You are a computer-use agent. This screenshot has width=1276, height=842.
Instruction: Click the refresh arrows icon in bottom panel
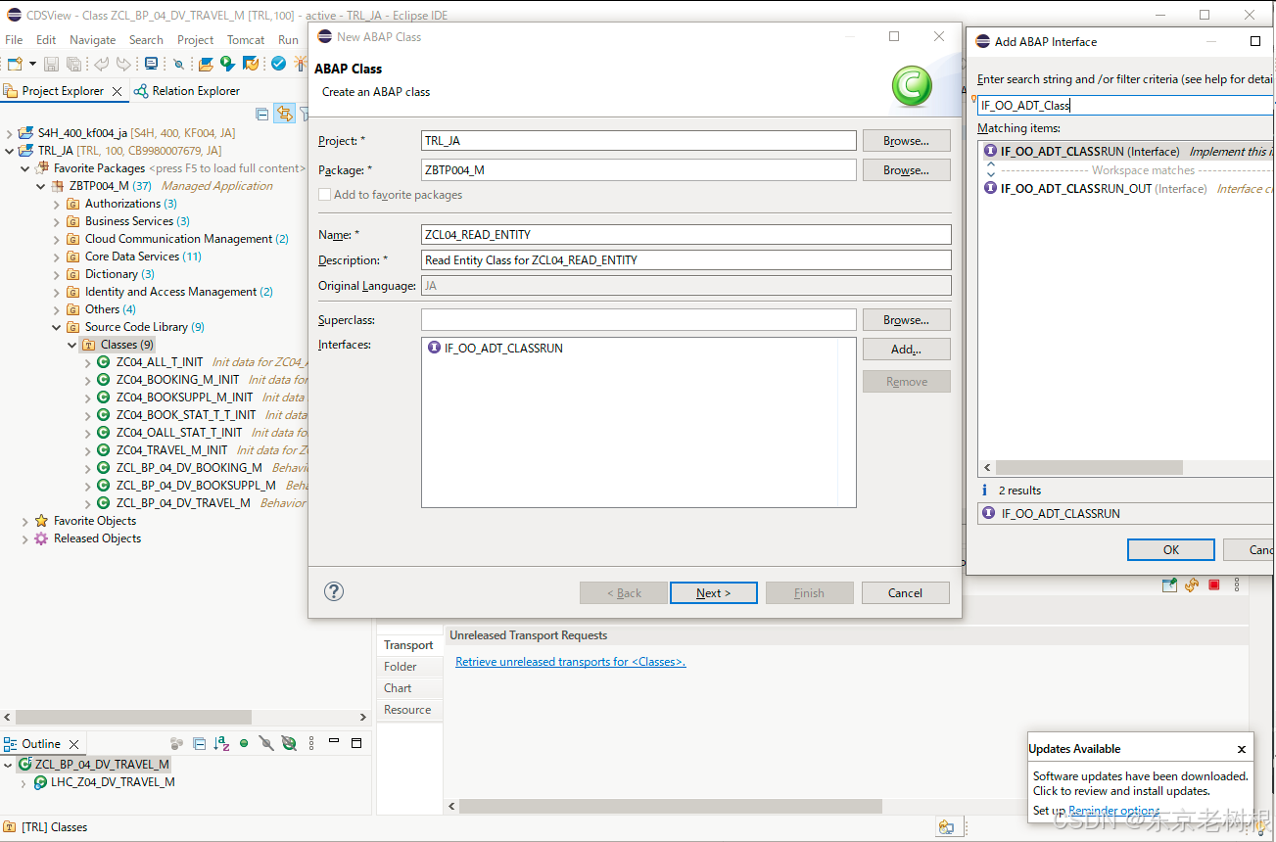click(x=1192, y=585)
